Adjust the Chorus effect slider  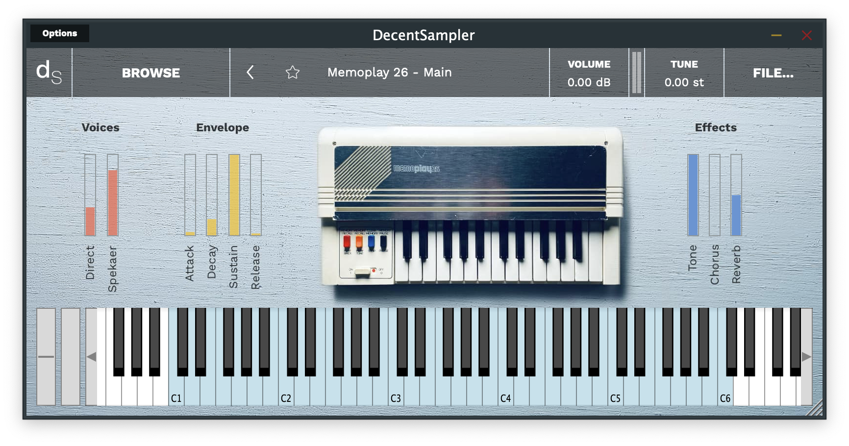715,195
